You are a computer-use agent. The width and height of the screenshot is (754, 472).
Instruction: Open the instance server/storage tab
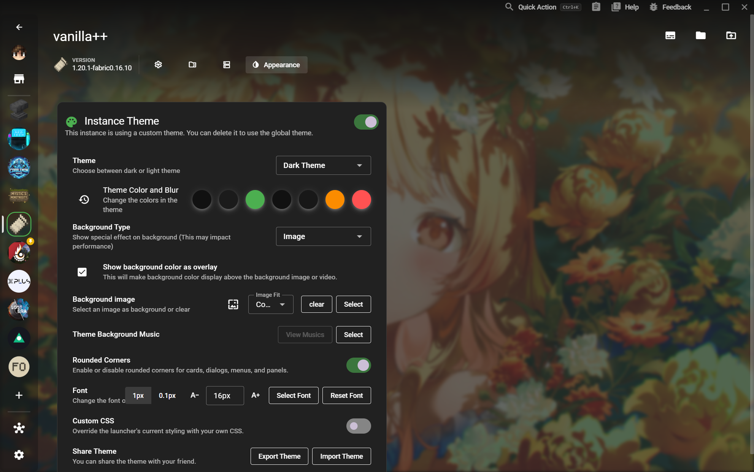coord(227,65)
